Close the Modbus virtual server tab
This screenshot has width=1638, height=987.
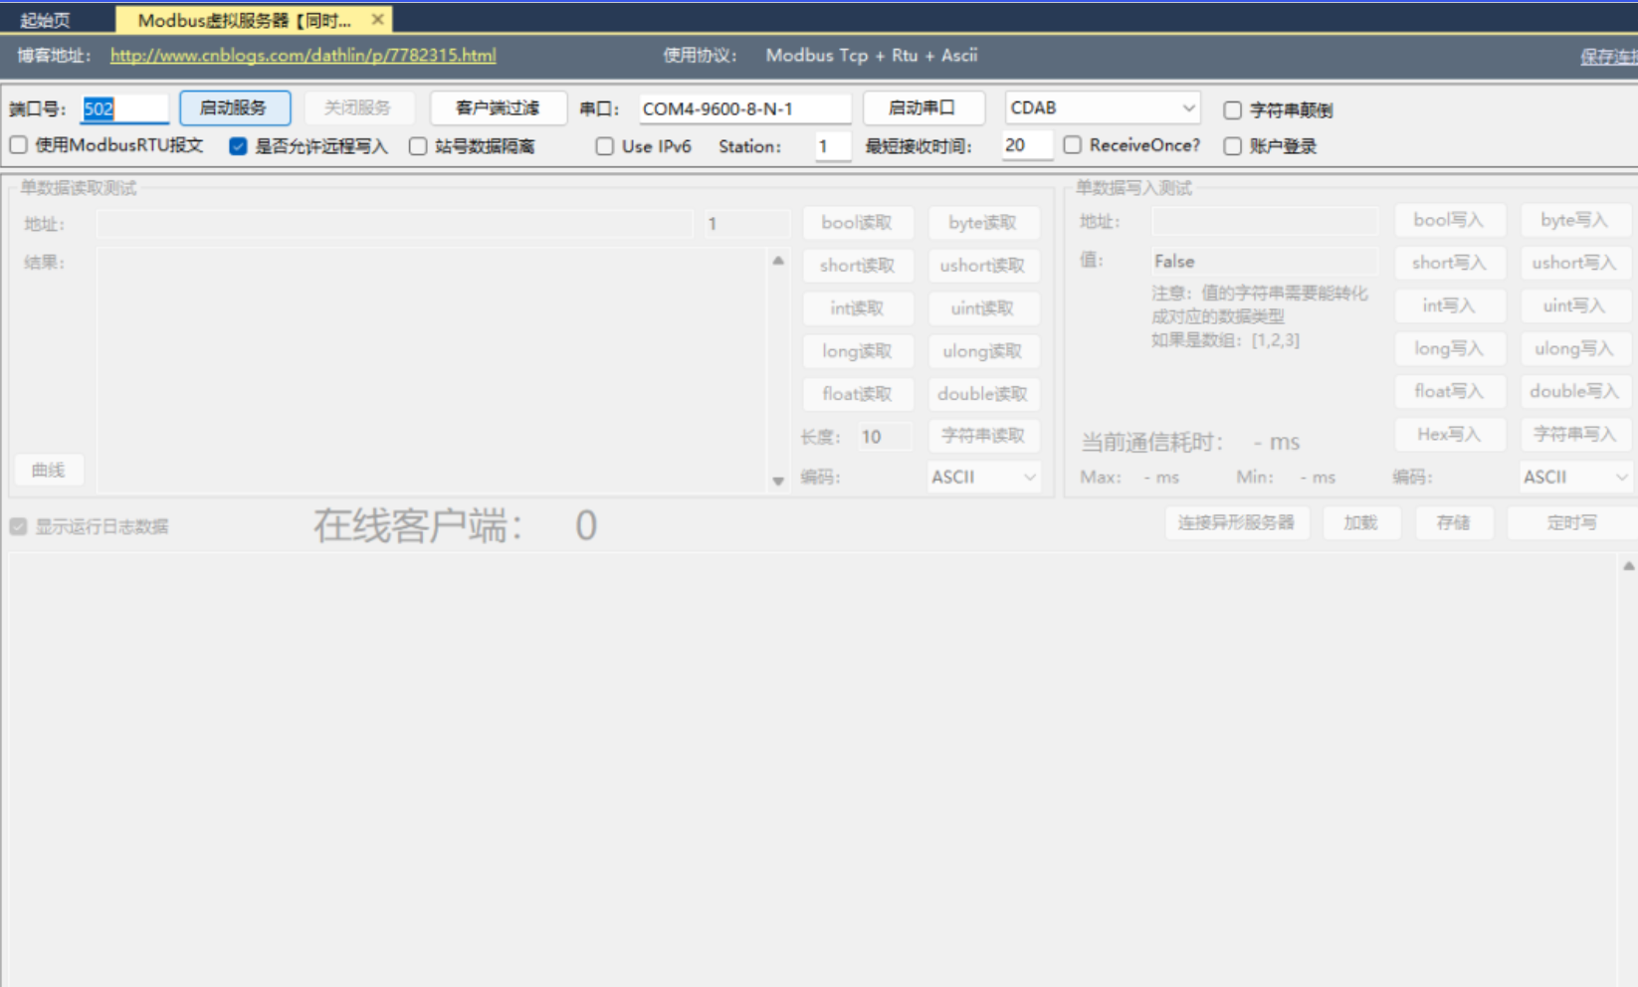pos(377,20)
